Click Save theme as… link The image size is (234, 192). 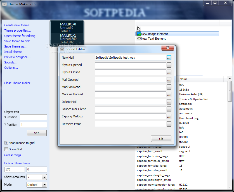16,46
